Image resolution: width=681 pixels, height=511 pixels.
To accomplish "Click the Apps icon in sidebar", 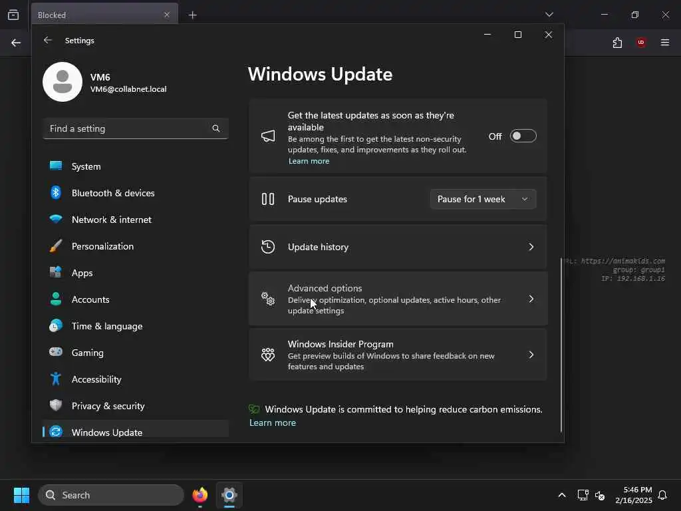I will point(56,272).
